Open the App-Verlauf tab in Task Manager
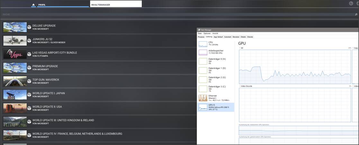 (x=218, y=37)
